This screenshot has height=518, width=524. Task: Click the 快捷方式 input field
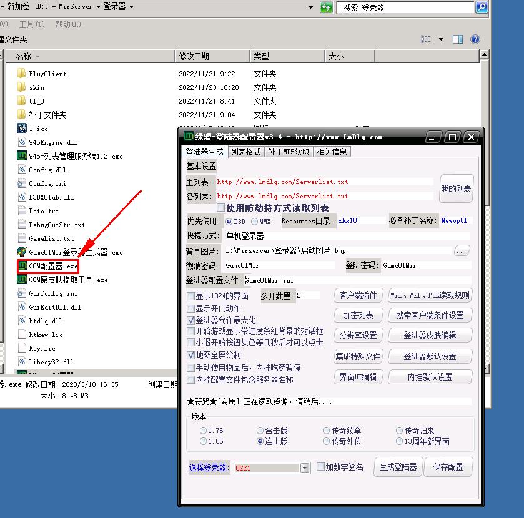pos(347,236)
